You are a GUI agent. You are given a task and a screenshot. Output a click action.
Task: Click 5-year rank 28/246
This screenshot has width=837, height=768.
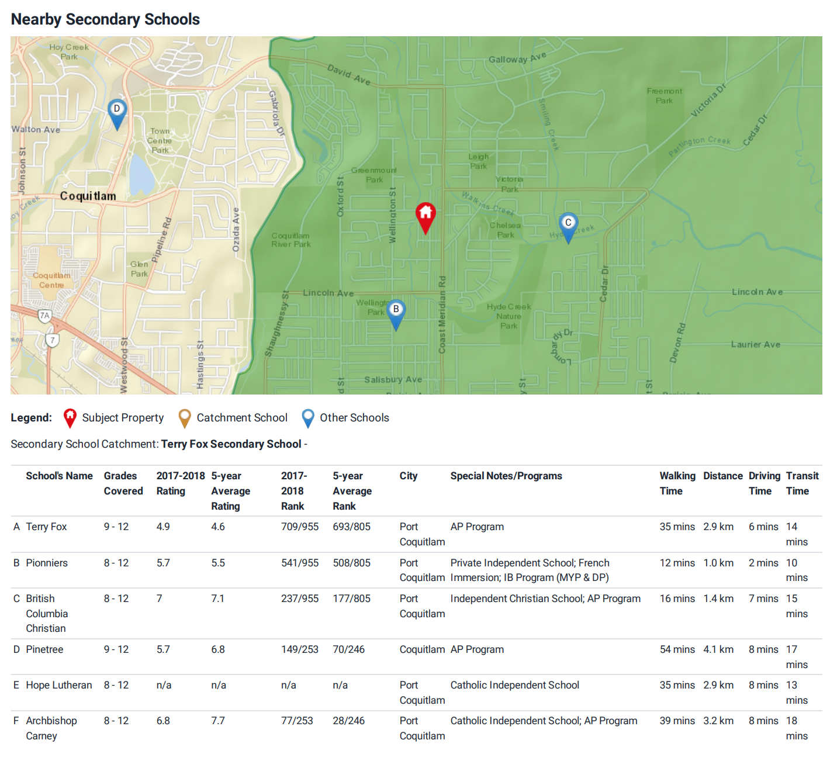pos(348,721)
